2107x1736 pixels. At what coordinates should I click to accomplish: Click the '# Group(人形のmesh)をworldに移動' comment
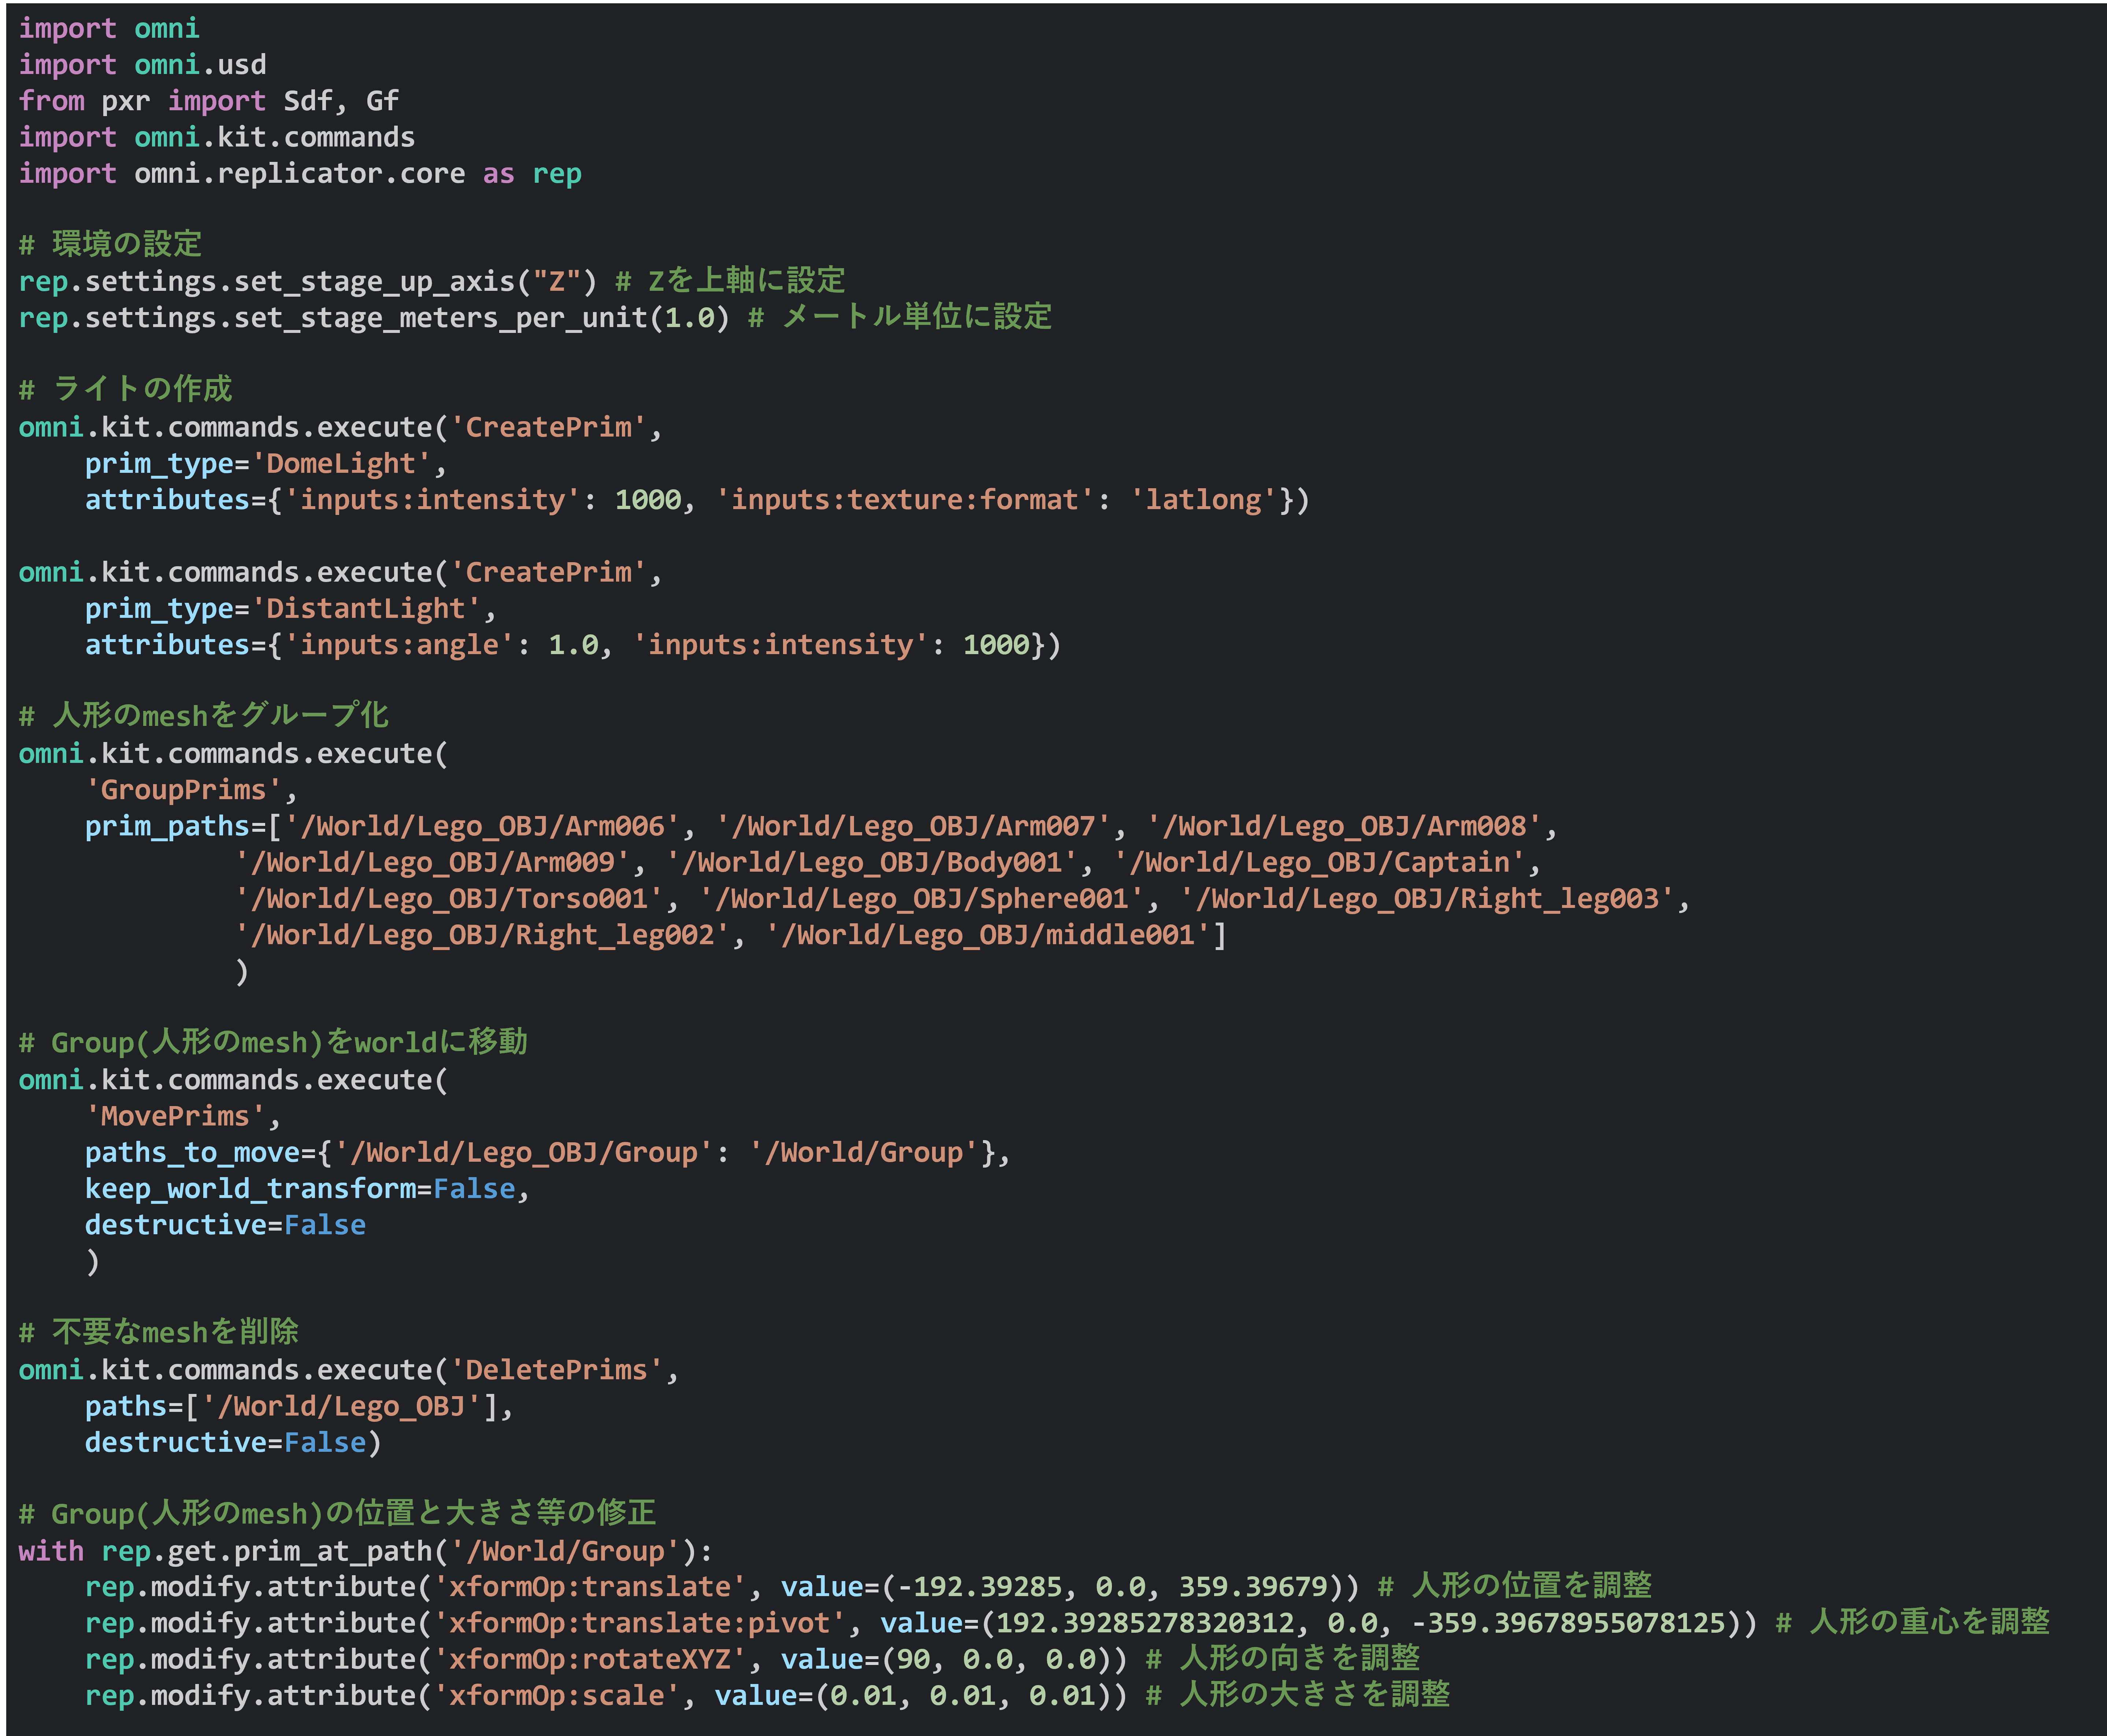273,1042
